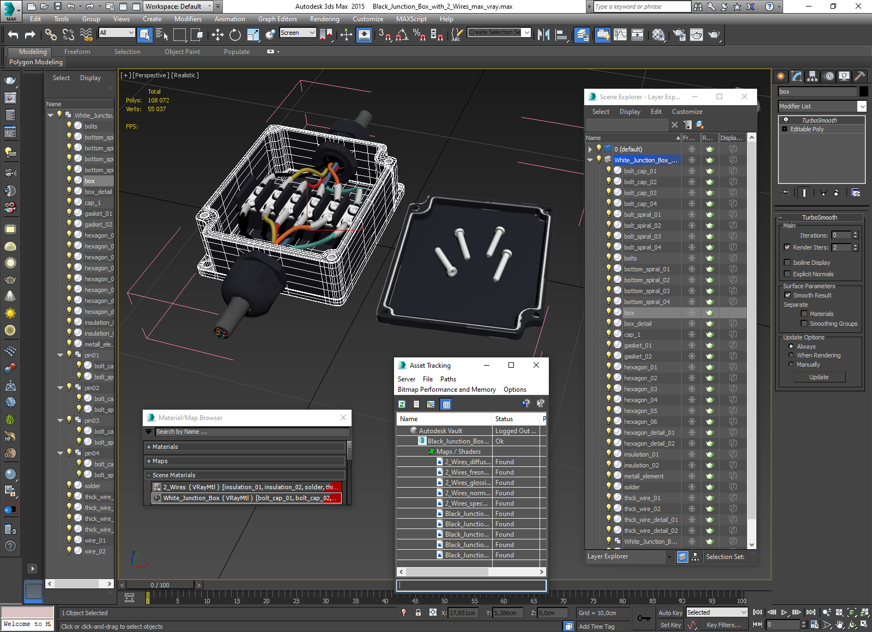
Task: Open Key Filters button
Action: pyautogui.click(x=723, y=625)
